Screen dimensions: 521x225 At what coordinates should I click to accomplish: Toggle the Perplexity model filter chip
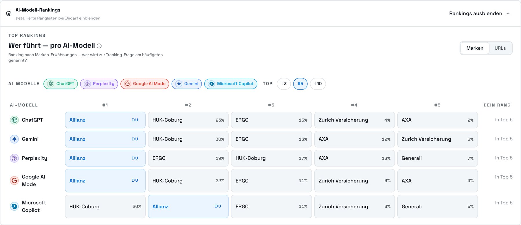(x=99, y=84)
